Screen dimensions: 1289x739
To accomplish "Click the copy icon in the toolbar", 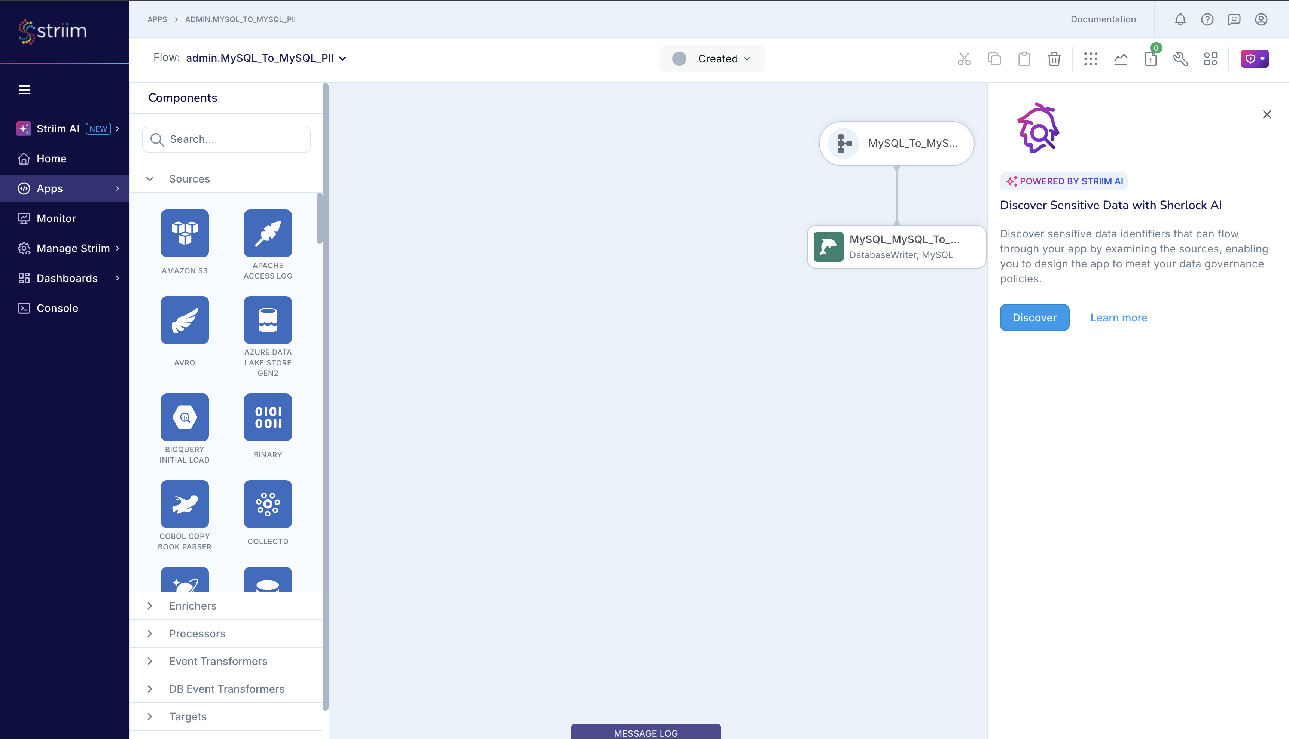I will click(x=994, y=59).
